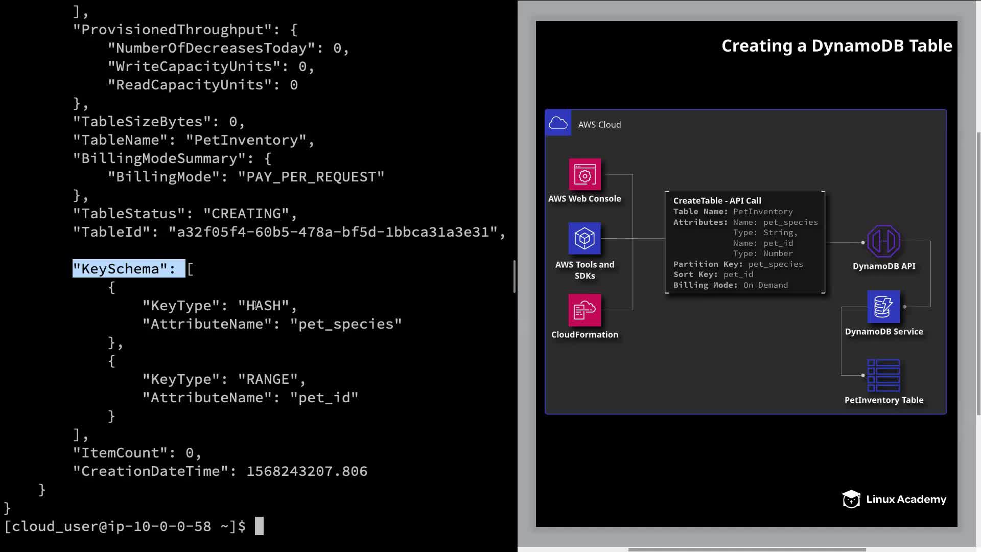This screenshot has height=552, width=981.
Task: Click the pet_species attribute name in terminal
Action: tap(346, 324)
